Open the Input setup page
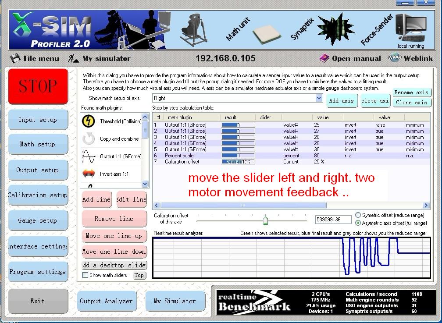442x323 pixels. click(38, 120)
